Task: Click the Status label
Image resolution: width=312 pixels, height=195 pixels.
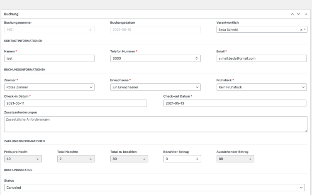Action: 9,180
